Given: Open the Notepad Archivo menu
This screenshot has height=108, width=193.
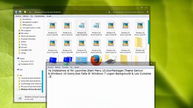Looking at the screenshot, I should [x=50, y=67].
